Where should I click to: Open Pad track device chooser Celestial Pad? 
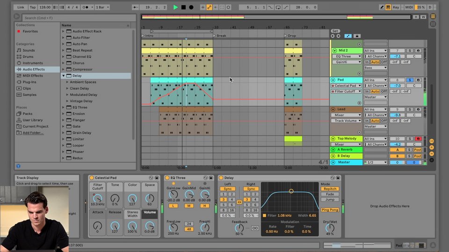coord(347,86)
